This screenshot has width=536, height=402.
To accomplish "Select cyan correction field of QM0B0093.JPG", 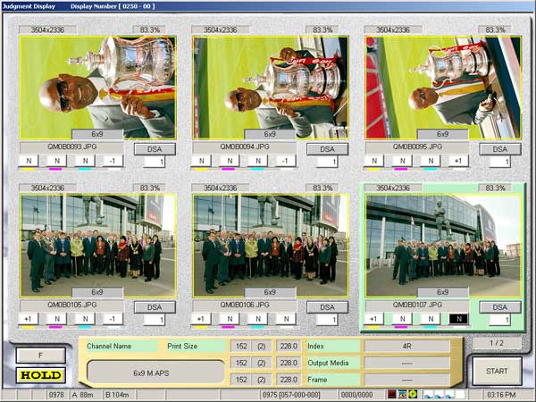I will [x=85, y=161].
